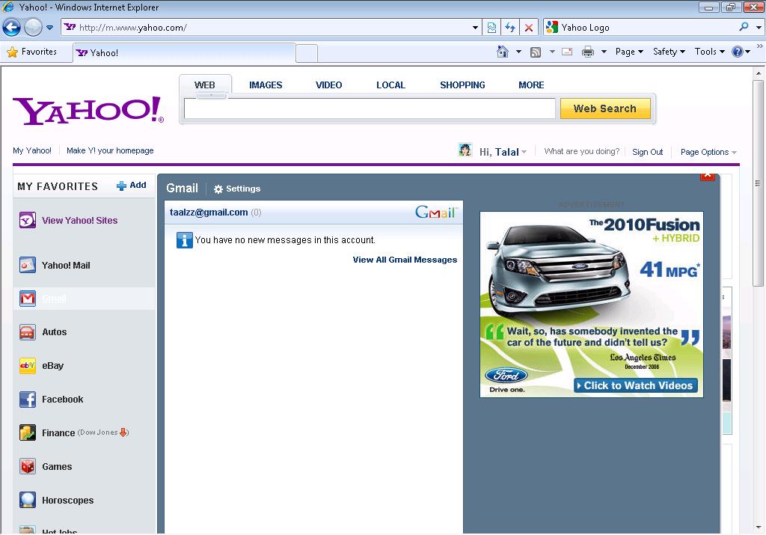Open the Games dice icon
766x535 pixels.
[28, 467]
